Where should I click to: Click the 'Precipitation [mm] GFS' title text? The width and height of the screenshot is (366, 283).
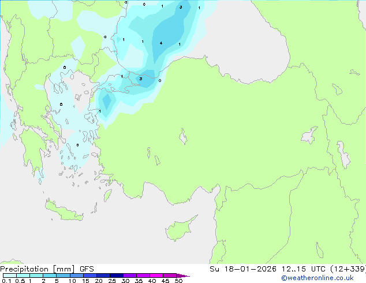click(x=47, y=269)
